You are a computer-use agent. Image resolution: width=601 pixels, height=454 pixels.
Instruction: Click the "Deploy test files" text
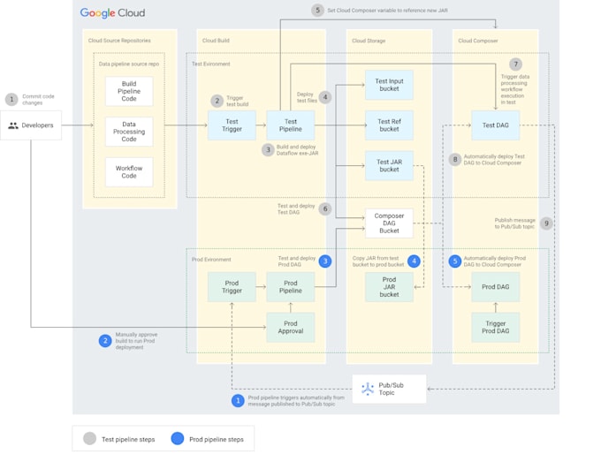click(x=307, y=97)
